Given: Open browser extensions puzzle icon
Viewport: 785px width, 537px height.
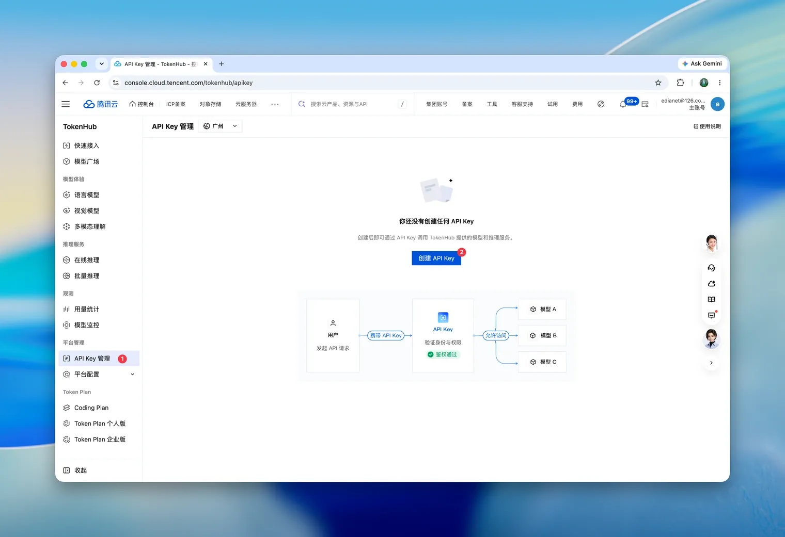Looking at the screenshot, I should (x=680, y=83).
